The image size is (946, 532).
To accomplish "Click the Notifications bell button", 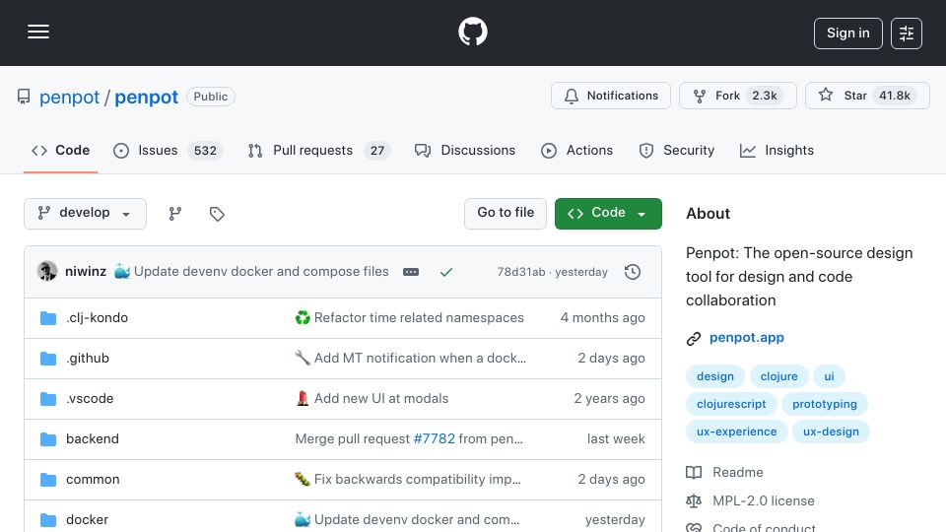I will tap(611, 96).
